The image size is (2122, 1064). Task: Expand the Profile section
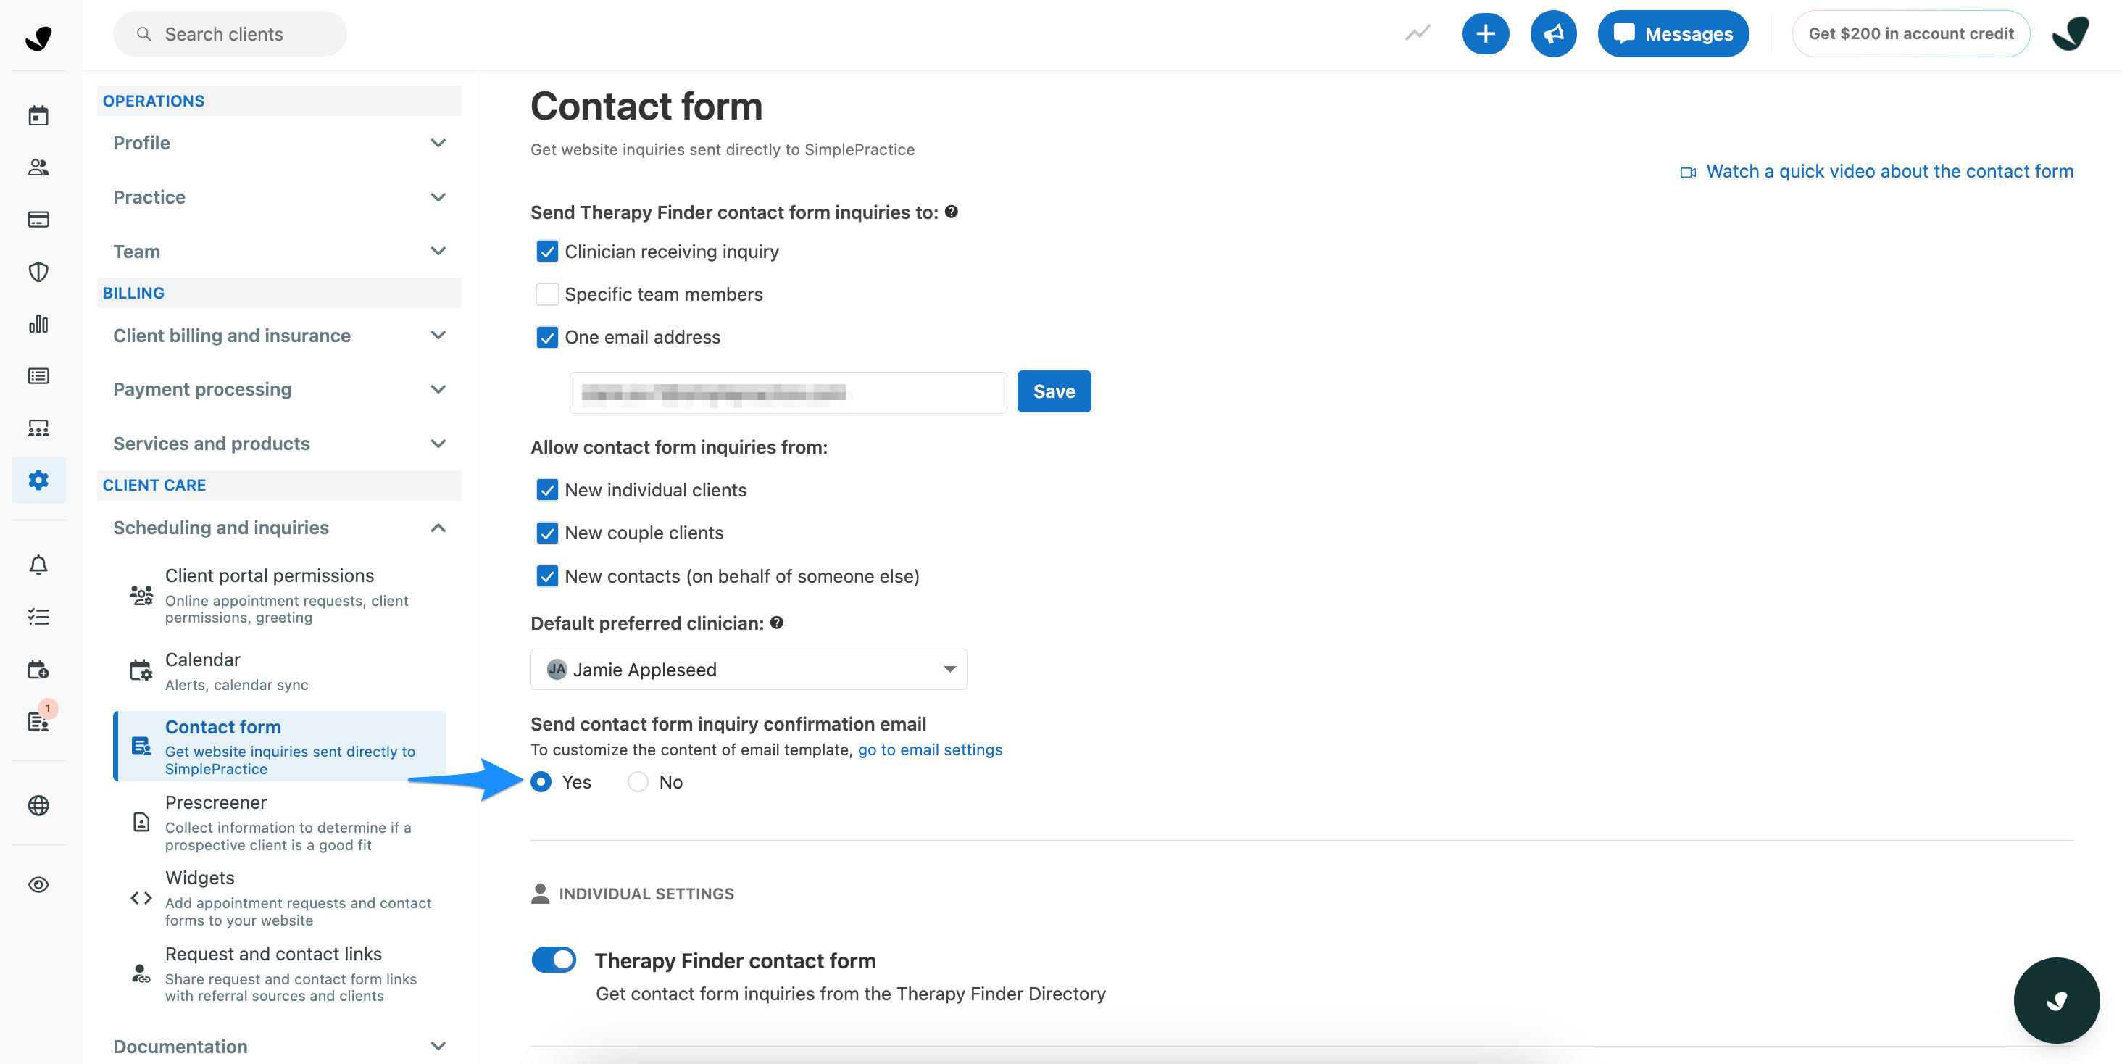point(278,144)
